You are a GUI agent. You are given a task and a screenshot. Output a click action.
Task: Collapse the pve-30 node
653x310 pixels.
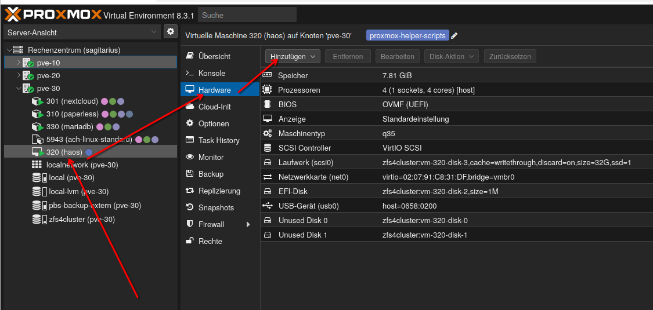[x=19, y=89]
